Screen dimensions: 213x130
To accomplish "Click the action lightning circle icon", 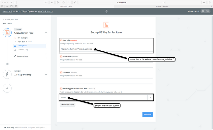I will 7,74.
